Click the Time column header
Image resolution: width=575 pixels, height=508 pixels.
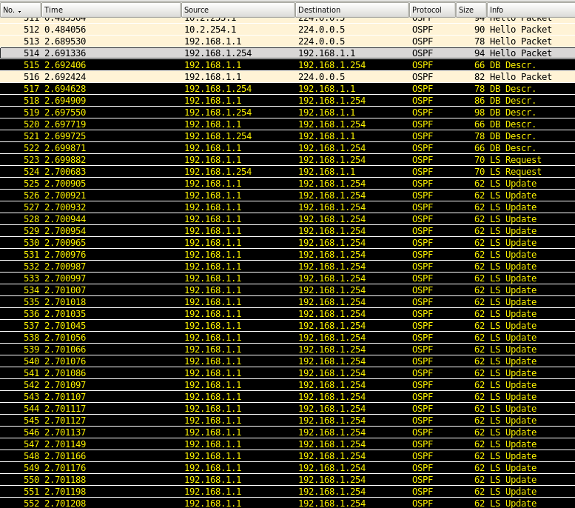point(111,10)
